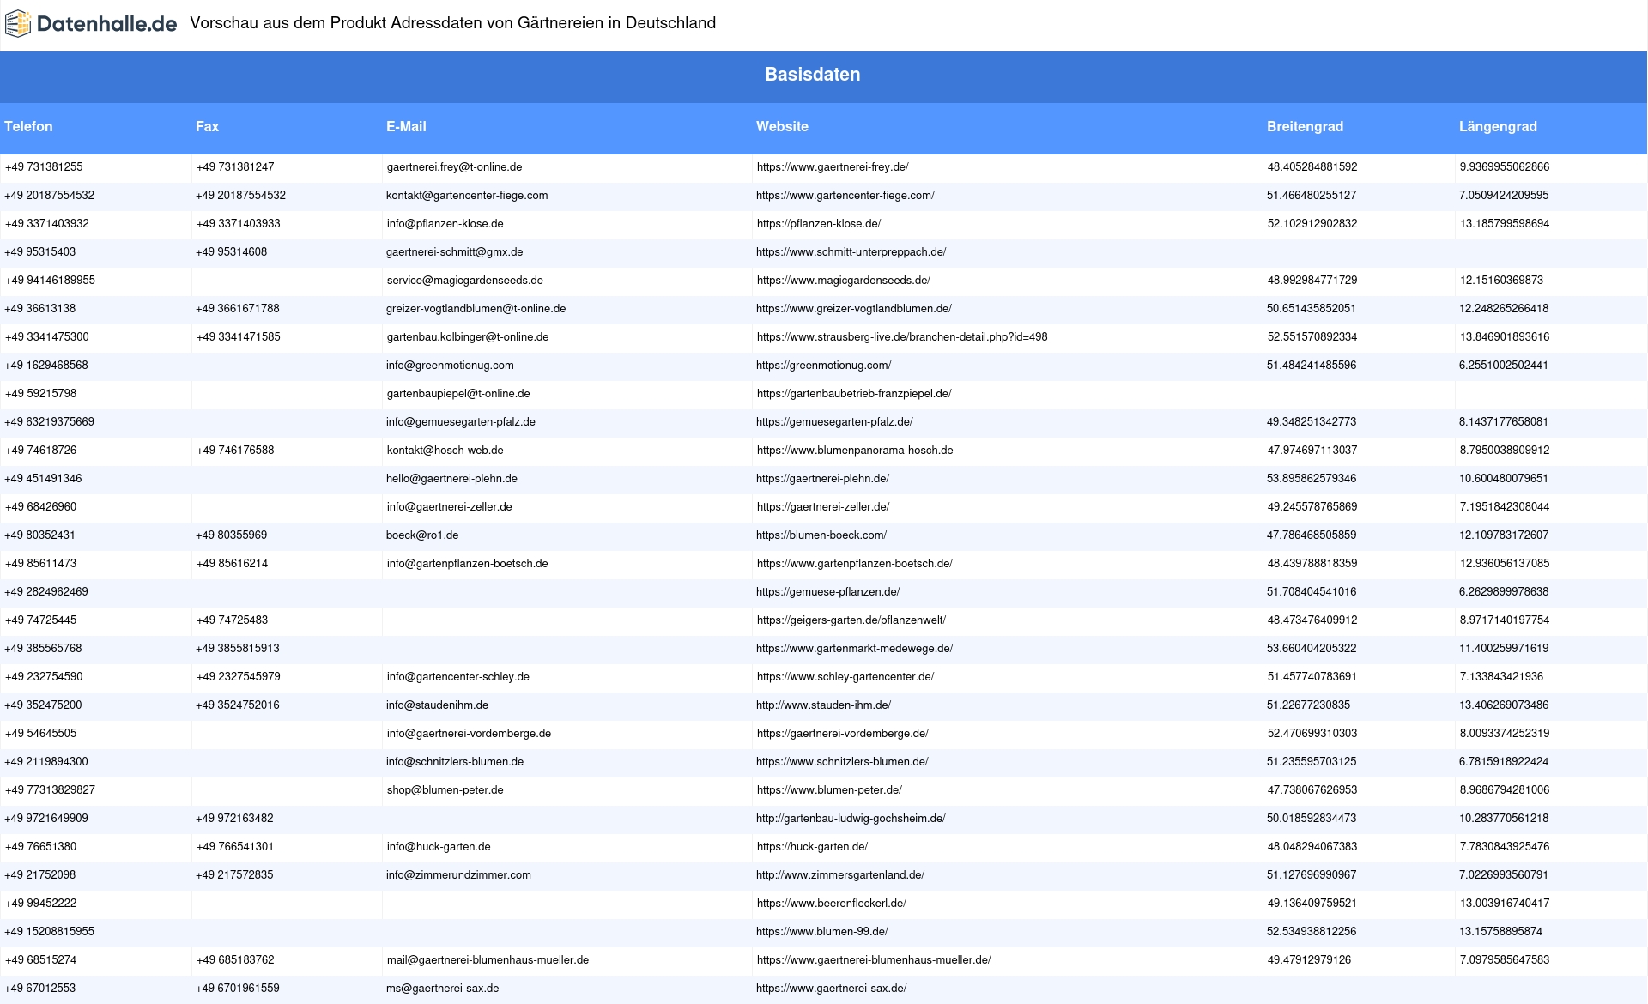Click website https://www.beerenfleckerl.de/
The height and width of the screenshot is (1004, 1648).
832,904
